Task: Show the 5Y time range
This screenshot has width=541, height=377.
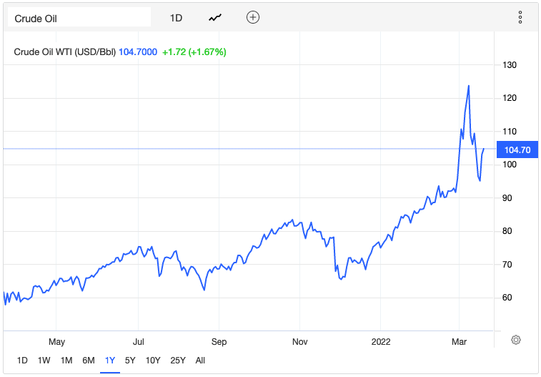Action: click(x=130, y=360)
